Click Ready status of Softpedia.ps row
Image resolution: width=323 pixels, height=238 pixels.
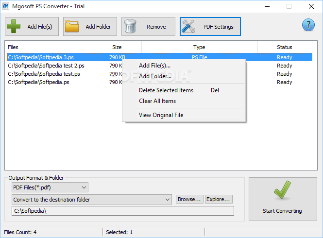click(x=285, y=82)
